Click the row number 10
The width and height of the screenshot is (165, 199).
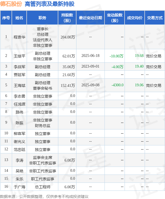coord(6,133)
